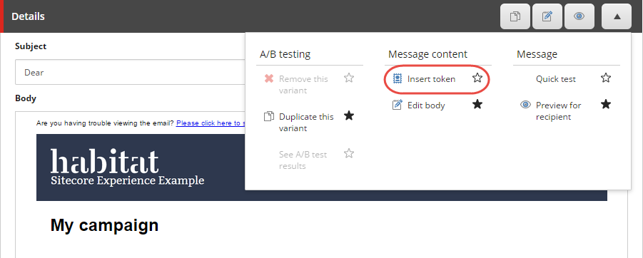This screenshot has width=643, height=258.
Task: Select Insert token in Message content
Action: pyautogui.click(x=431, y=79)
